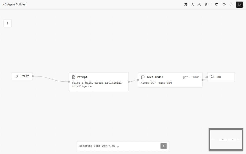246x154 pixels.
Task: Open preview using the monitor icon
Action: (x=217, y=4)
